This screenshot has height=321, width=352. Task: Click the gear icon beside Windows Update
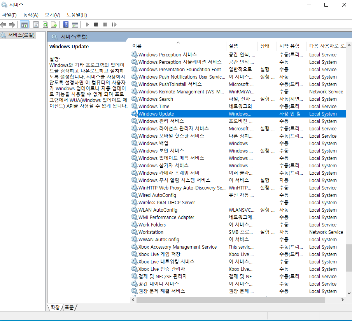pos(134,114)
